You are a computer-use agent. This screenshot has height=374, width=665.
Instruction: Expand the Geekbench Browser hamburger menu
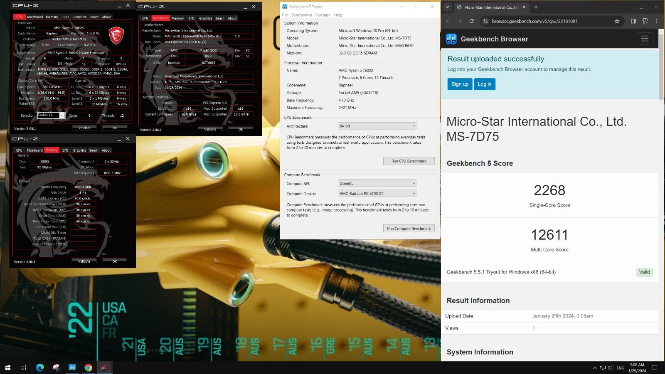pyautogui.click(x=645, y=39)
